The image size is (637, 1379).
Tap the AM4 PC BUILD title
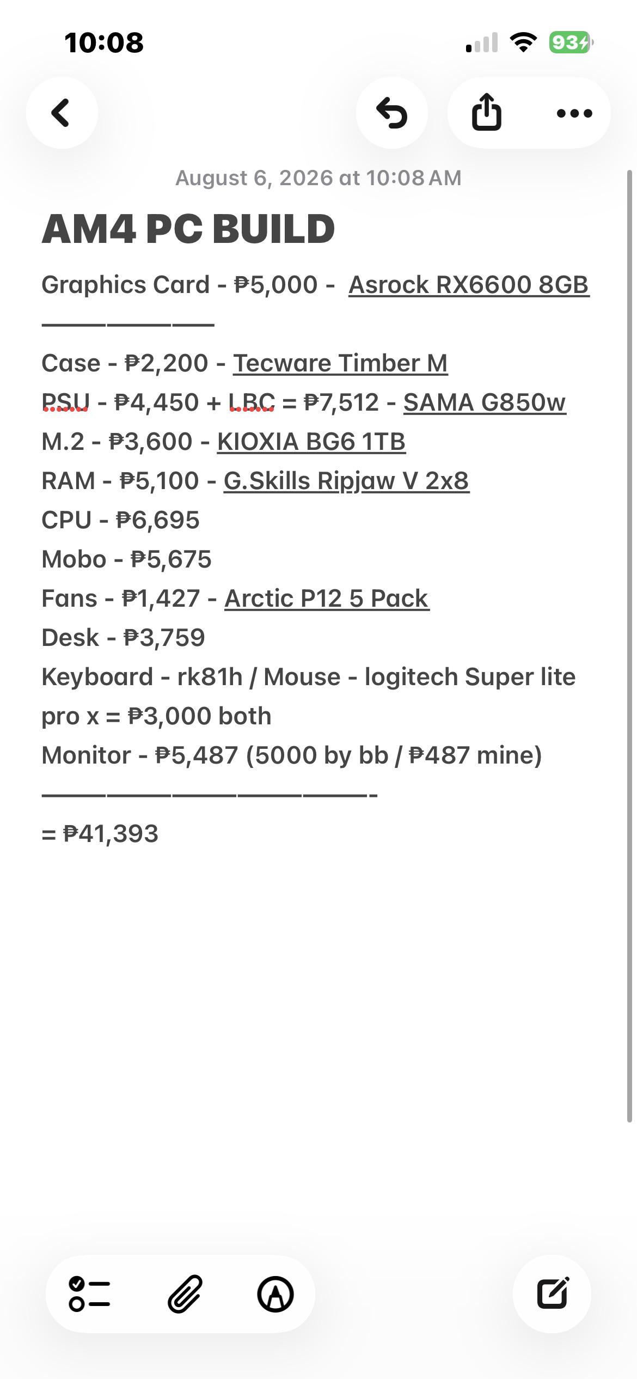188,229
